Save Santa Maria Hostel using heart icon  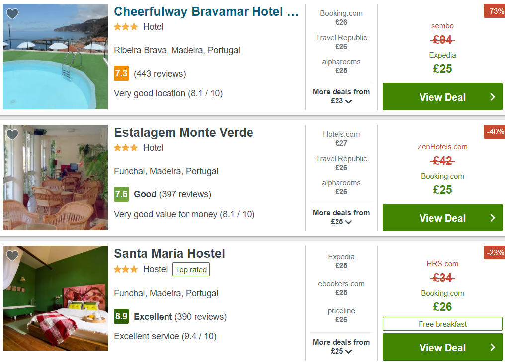coord(12,256)
